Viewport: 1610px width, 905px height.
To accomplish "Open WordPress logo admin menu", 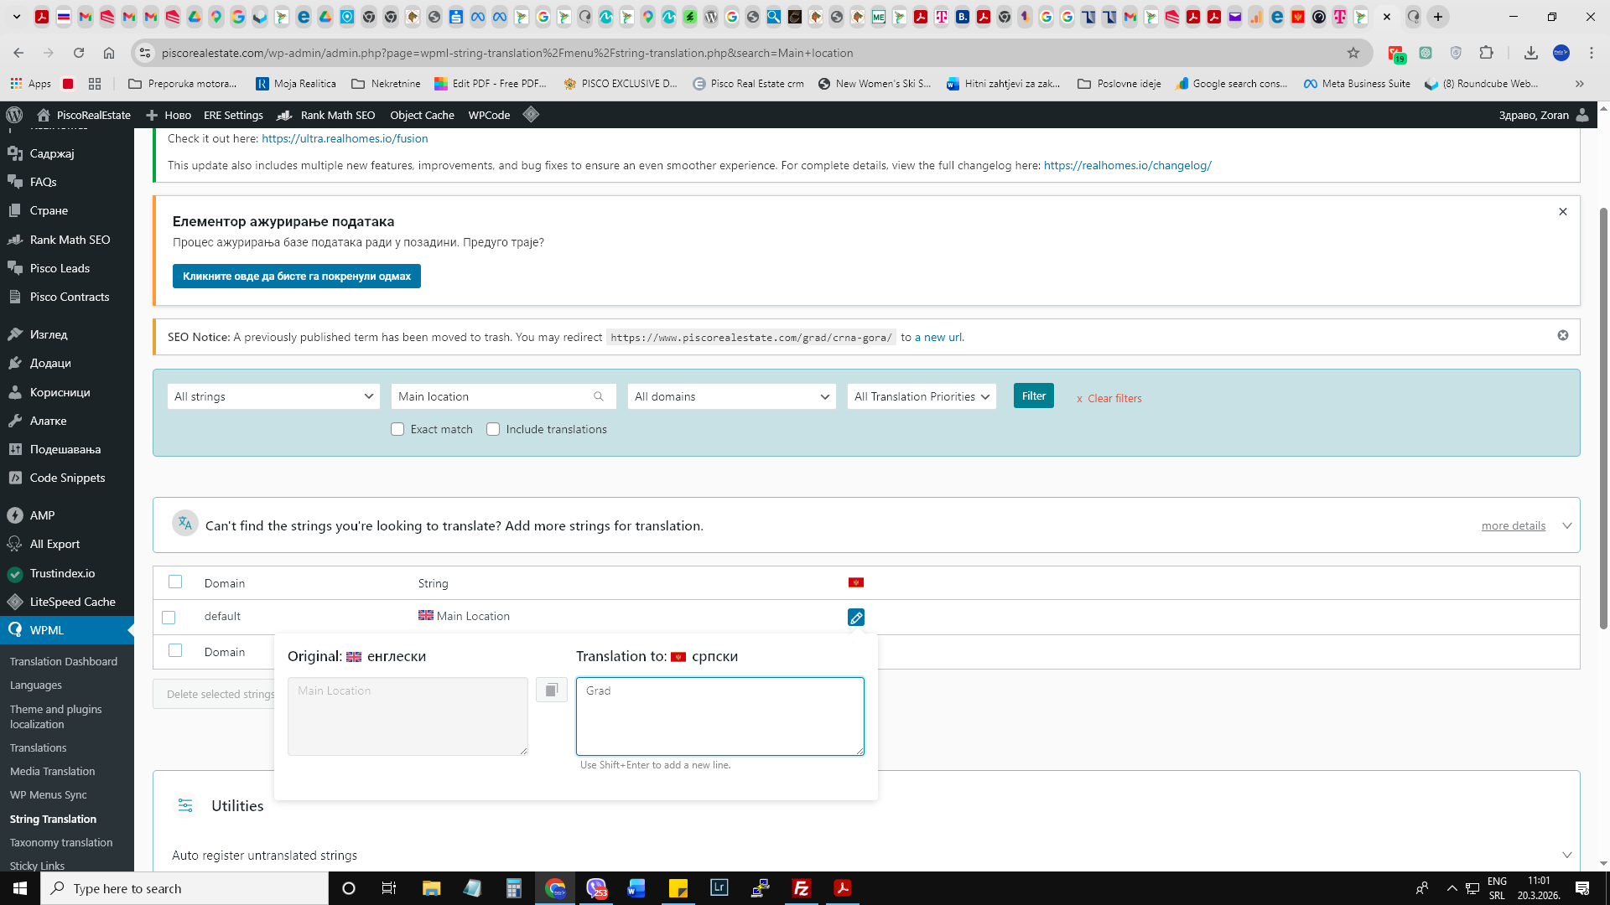I will 14,115.
